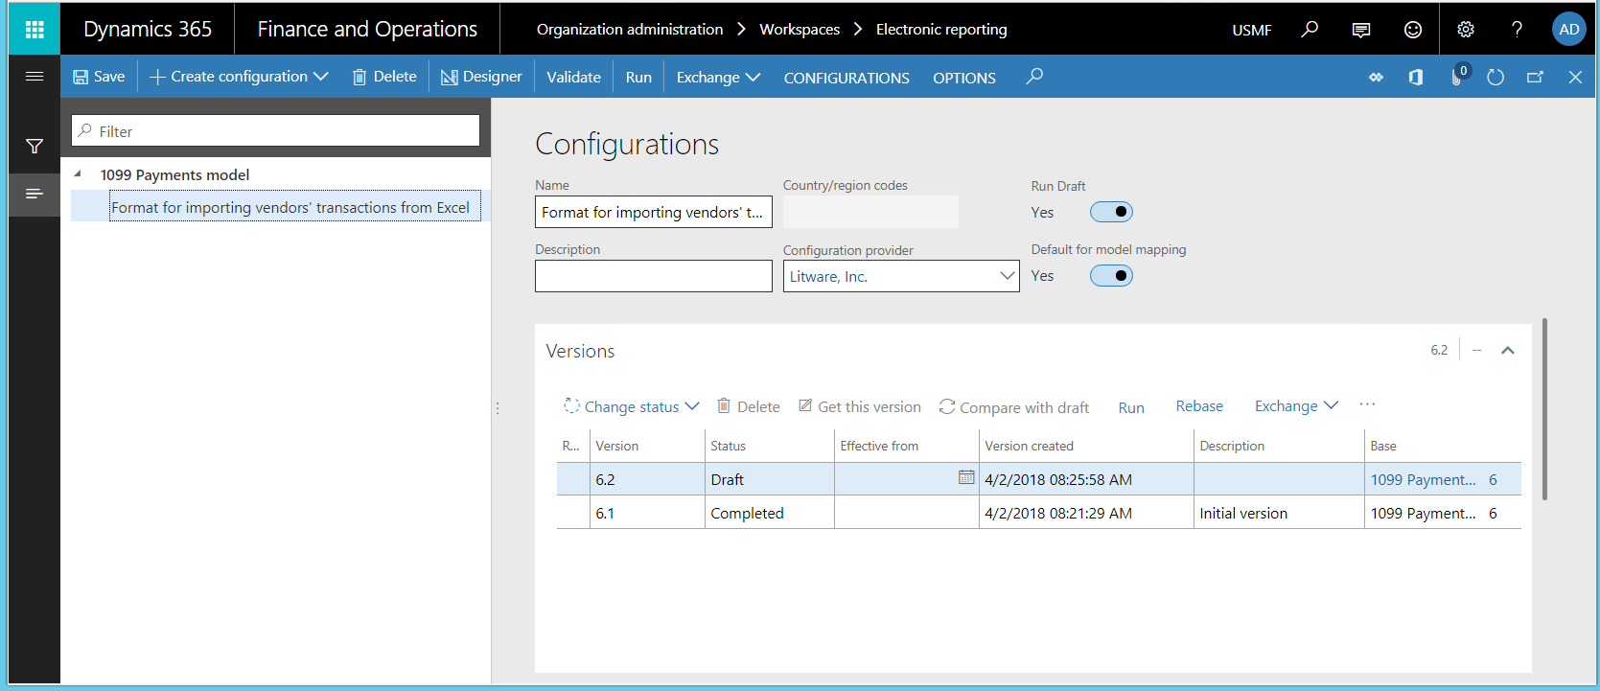Click Delete in Versions toolbar
1600x691 pixels.
tap(749, 407)
